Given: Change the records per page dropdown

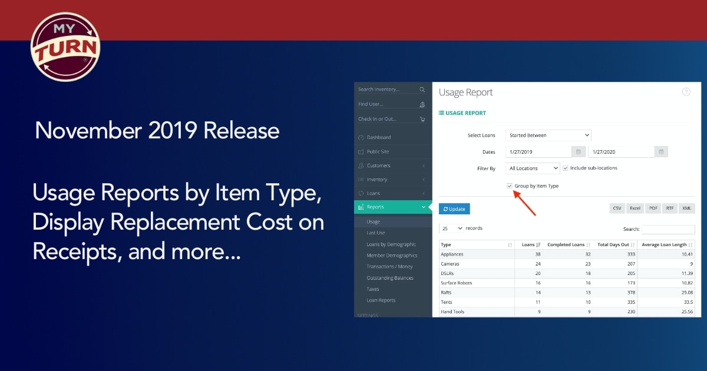Looking at the screenshot, I should (451, 228).
